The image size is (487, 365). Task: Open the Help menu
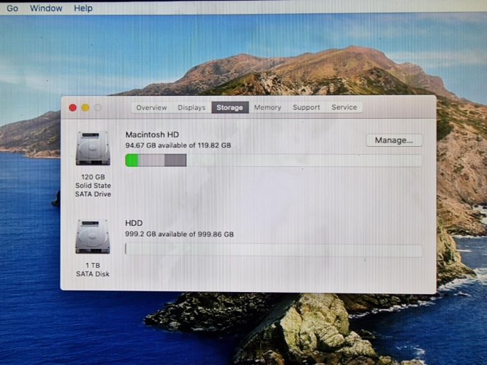coord(83,8)
